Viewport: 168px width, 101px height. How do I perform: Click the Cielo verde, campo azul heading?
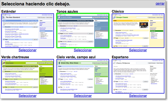[x=76, y=57]
